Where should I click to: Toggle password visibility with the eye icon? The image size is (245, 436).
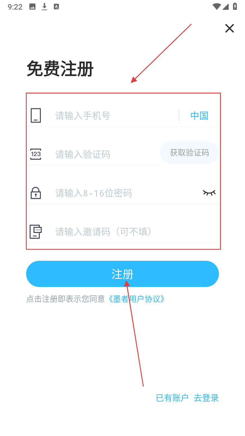coord(209,193)
